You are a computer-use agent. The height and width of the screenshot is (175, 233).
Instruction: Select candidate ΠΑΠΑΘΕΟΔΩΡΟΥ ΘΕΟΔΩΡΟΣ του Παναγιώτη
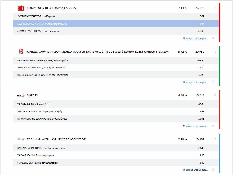(43, 75)
